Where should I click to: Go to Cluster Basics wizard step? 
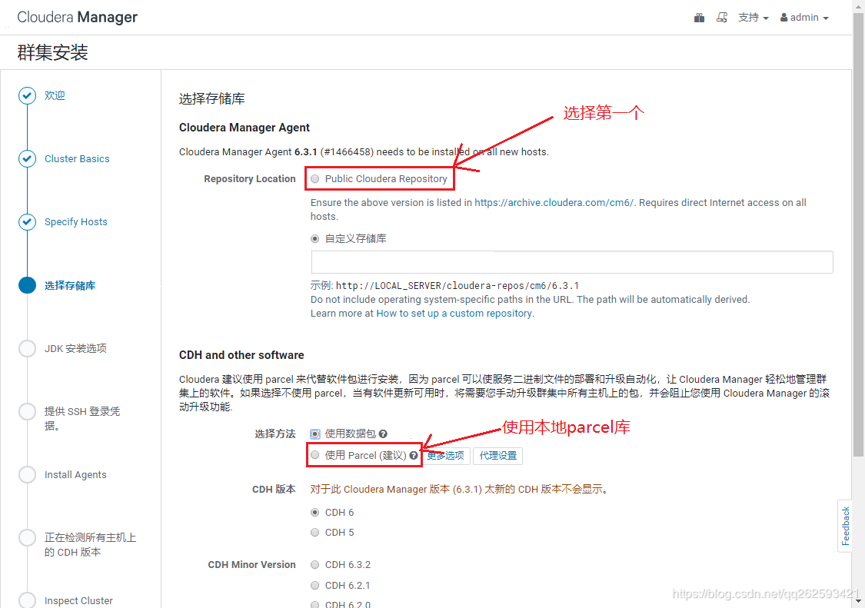[77, 159]
